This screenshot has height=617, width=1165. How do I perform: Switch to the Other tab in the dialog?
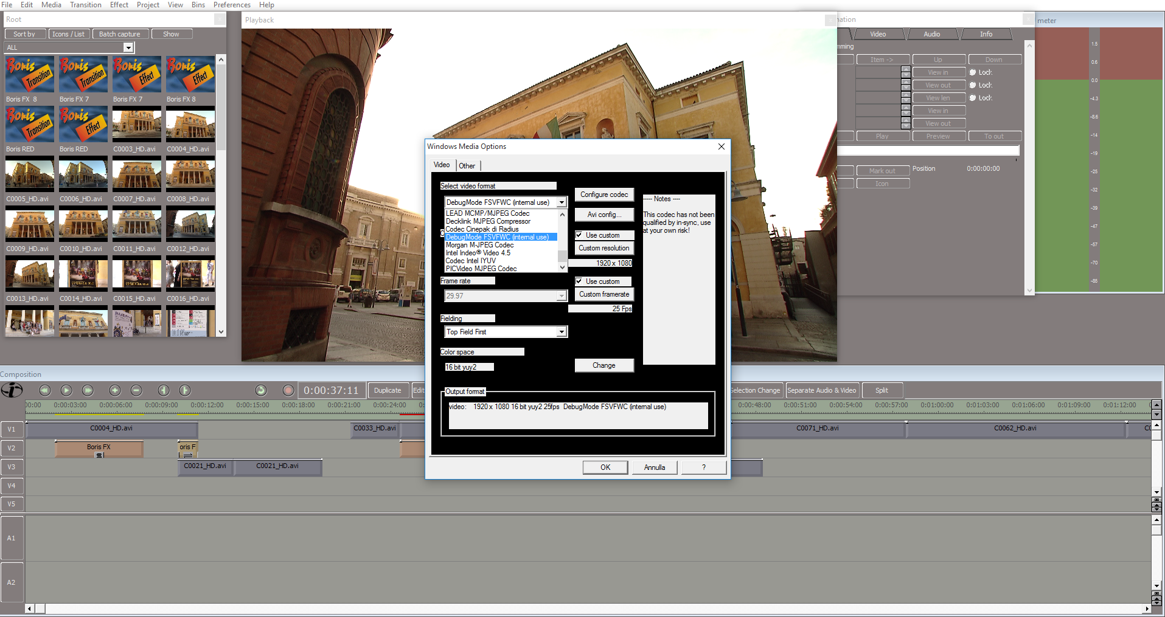coord(467,166)
